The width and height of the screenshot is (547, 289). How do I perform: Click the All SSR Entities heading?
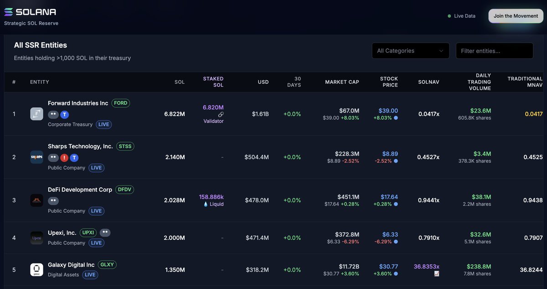click(x=41, y=45)
